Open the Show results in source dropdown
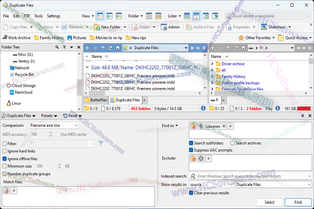This screenshot has height=209, width=314. pos(211,185)
